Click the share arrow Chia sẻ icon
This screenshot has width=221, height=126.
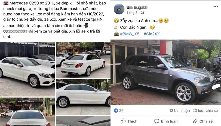195,121
